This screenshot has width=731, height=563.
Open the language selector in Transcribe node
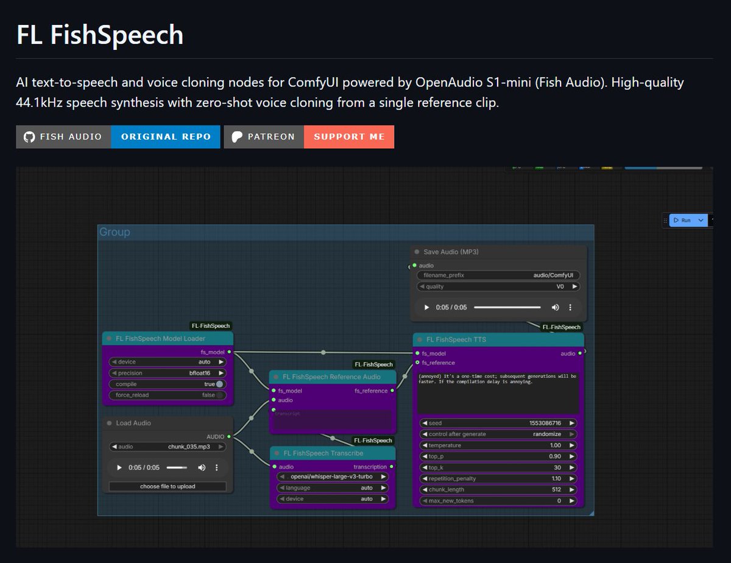pyautogui.click(x=333, y=487)
